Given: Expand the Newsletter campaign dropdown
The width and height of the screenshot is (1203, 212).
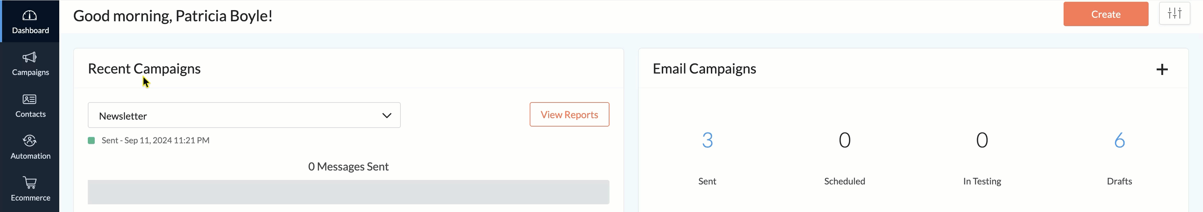Looking at the screenshot, I should tap(244, 115).
